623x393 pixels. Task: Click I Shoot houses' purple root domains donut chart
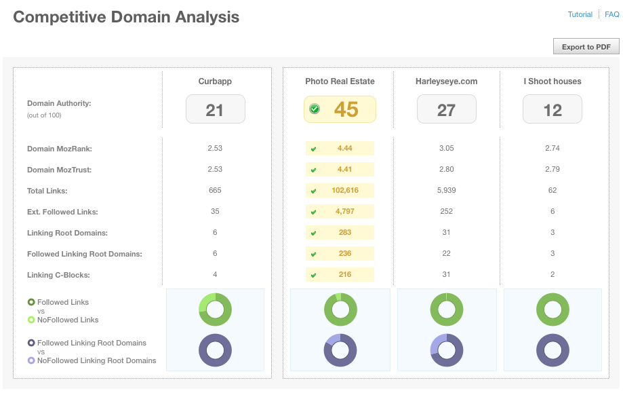click(x=552, y=350)
